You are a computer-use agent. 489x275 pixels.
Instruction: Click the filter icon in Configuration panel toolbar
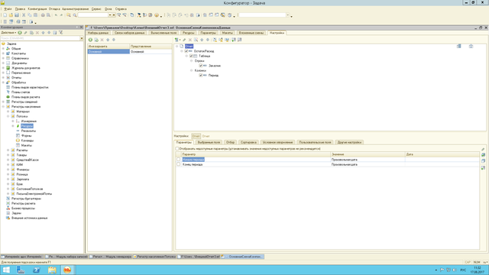pos(61,32)
